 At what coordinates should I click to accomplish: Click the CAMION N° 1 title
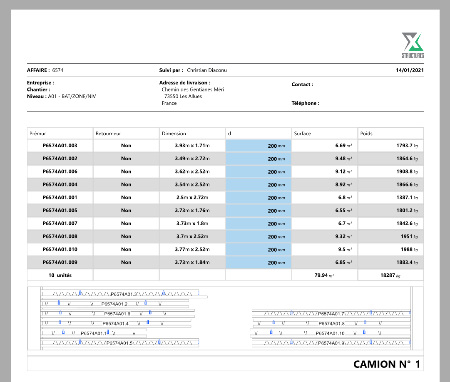[386, 364]
